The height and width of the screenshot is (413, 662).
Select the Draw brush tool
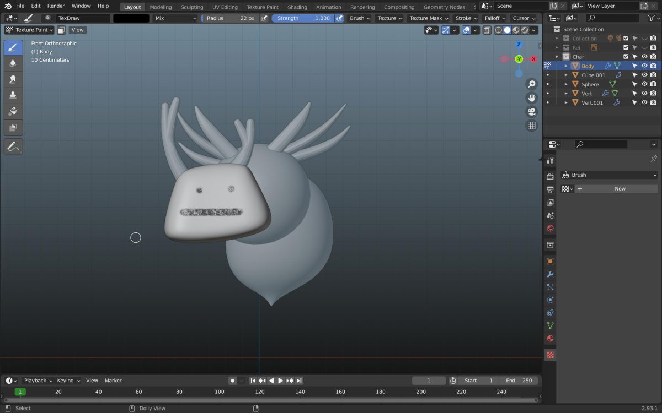(13, 47)
